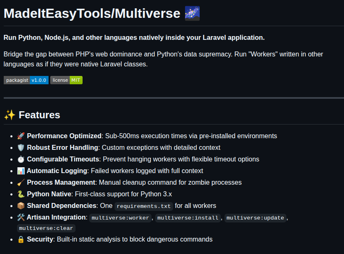Click the 'Python Native' bold label
This screenshot has height=254, width=344.
[49, 194]
